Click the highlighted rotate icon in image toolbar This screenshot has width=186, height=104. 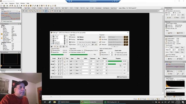click(46, 11)
